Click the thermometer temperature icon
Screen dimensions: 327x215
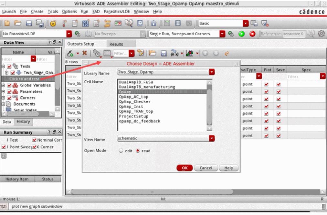click(x=64, y=23)
